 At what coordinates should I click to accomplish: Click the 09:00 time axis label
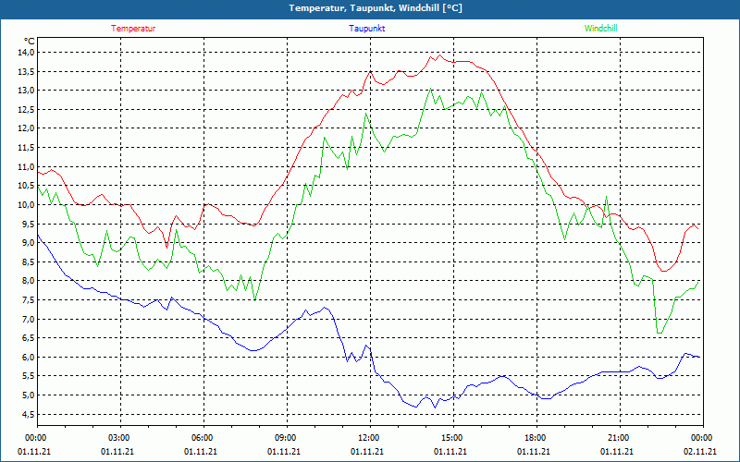point(285,438)
